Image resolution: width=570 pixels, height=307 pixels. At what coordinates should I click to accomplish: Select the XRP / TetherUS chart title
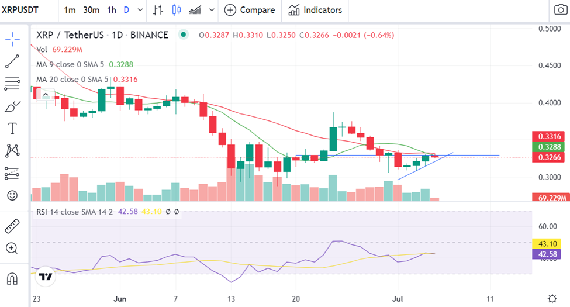[70, 35]
